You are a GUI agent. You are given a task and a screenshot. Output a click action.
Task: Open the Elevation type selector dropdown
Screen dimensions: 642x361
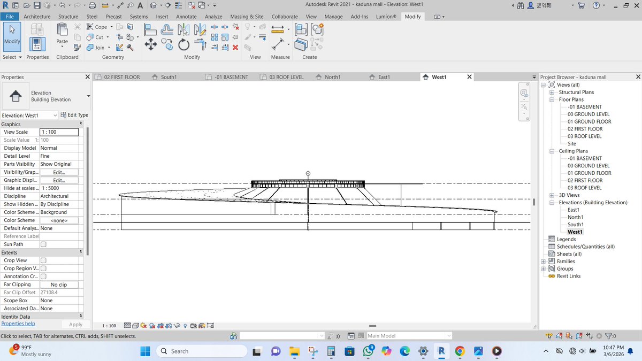(x=88, y=96)
